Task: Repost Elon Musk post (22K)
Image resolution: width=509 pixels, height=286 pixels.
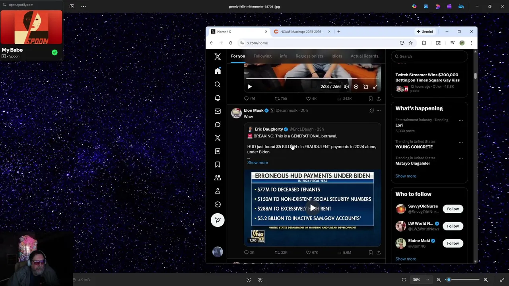Action: tap(281, 252)
